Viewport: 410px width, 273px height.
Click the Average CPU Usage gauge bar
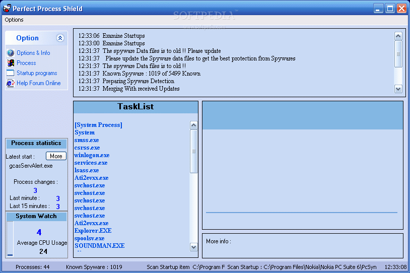[x=10, y=239]
